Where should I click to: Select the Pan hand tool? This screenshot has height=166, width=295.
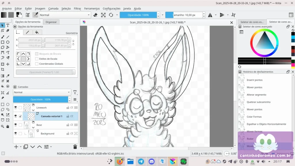point(8,126)
